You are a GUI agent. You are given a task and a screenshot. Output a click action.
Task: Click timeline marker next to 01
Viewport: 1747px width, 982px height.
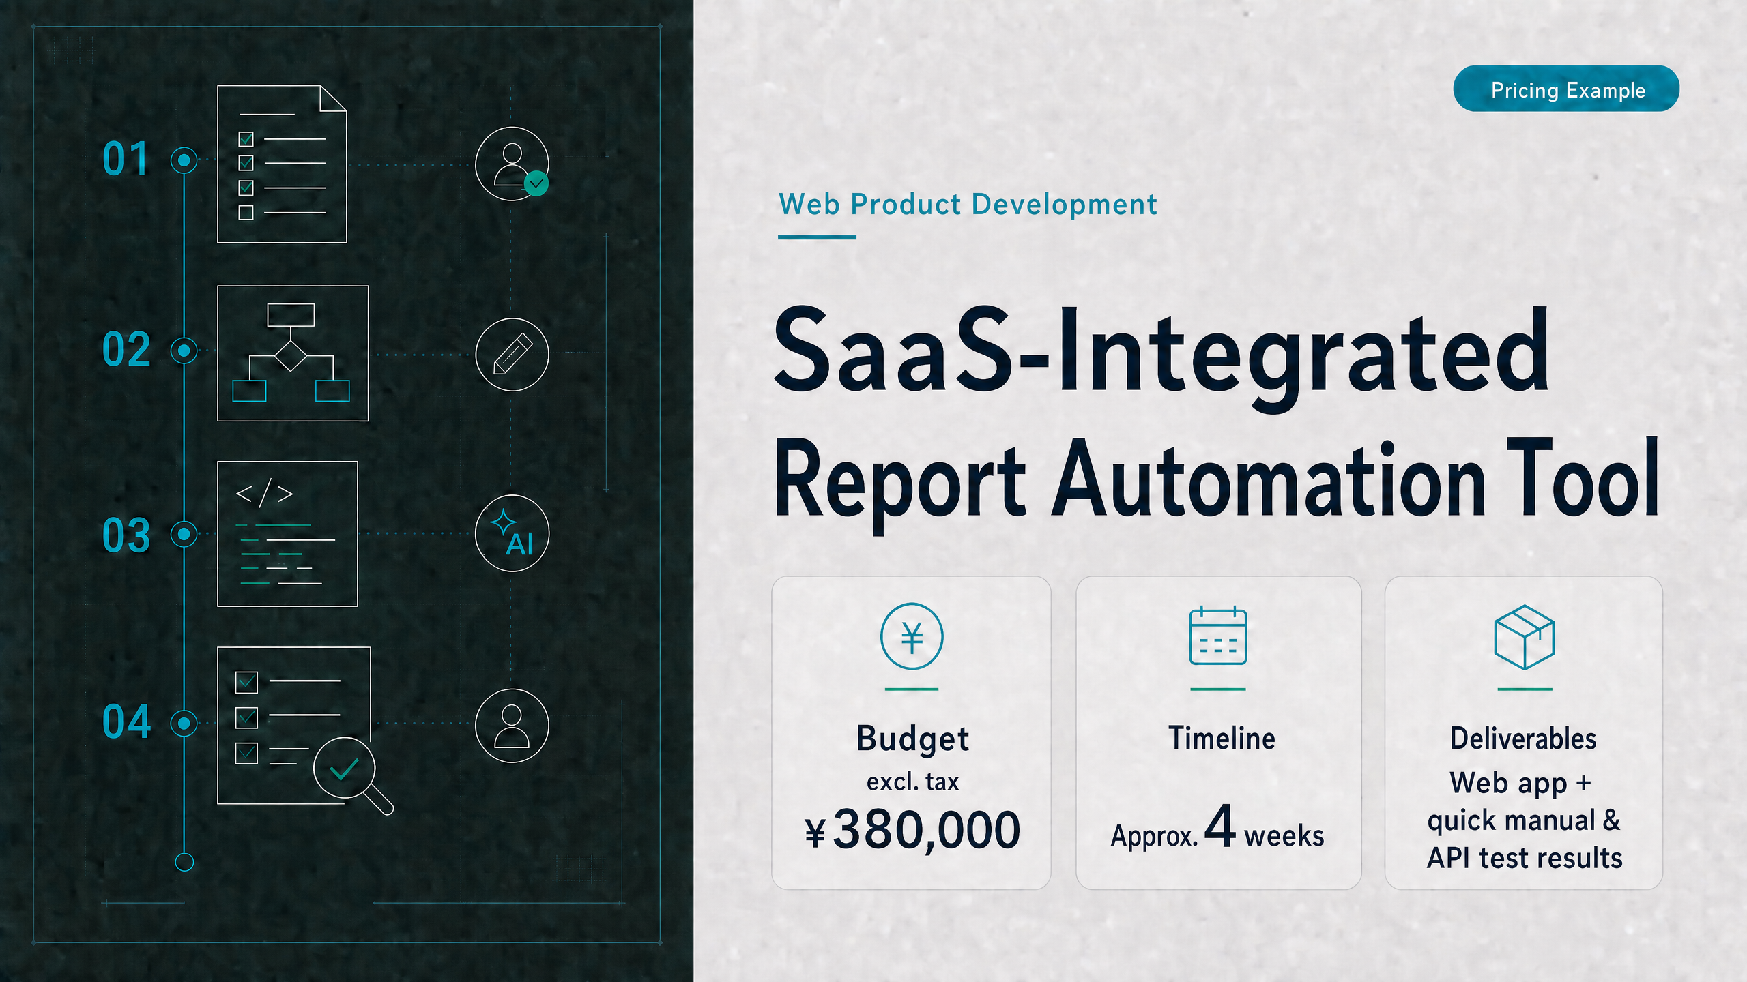(184, 160)
